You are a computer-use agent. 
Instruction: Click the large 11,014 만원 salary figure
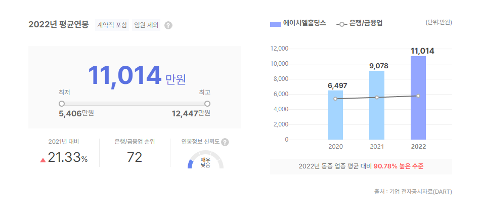(x=137, y=76)
